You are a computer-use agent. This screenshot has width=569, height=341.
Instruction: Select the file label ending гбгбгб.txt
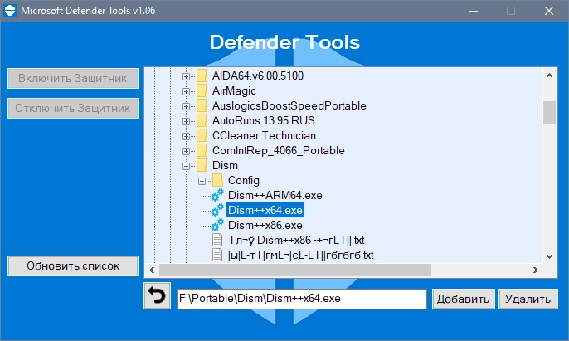tap(300, 255)
